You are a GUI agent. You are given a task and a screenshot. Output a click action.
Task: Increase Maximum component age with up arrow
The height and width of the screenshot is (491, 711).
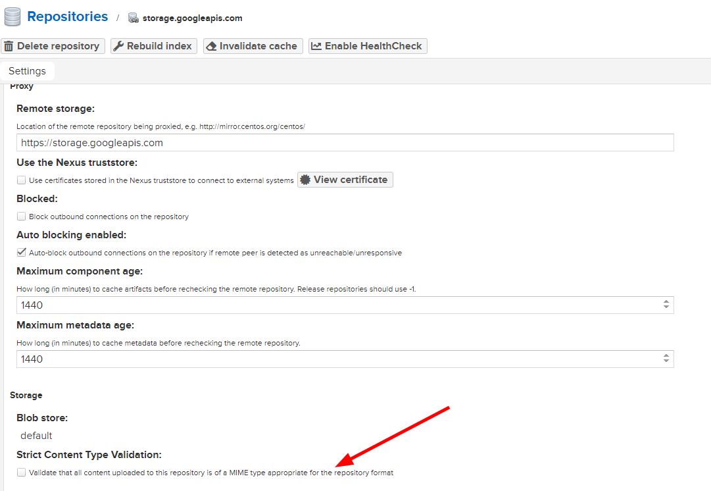(x=666, y=301)
